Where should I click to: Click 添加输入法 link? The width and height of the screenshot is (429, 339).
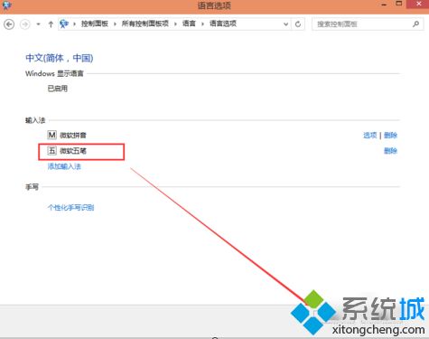coord(64,166)
